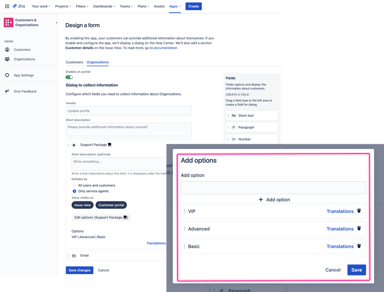Screen dimensions: 384x292
Task: Click Cancel in the Add options dialog
Action: coord(333,270)
